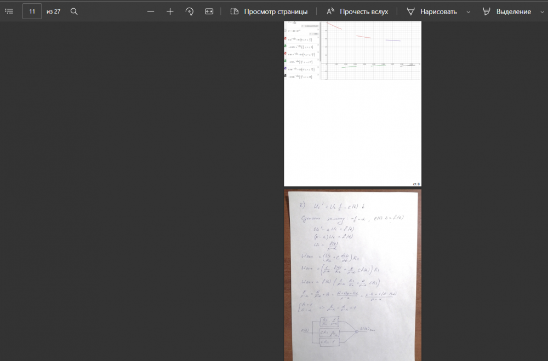Click the Прочесть вслух speaker icon
Viewport: 548px width, 361px height.
[330, 11]
